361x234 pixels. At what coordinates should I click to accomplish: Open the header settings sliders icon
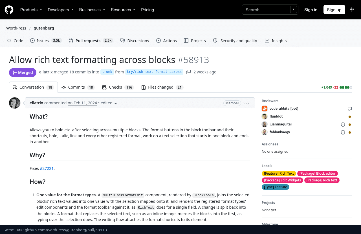352,10
